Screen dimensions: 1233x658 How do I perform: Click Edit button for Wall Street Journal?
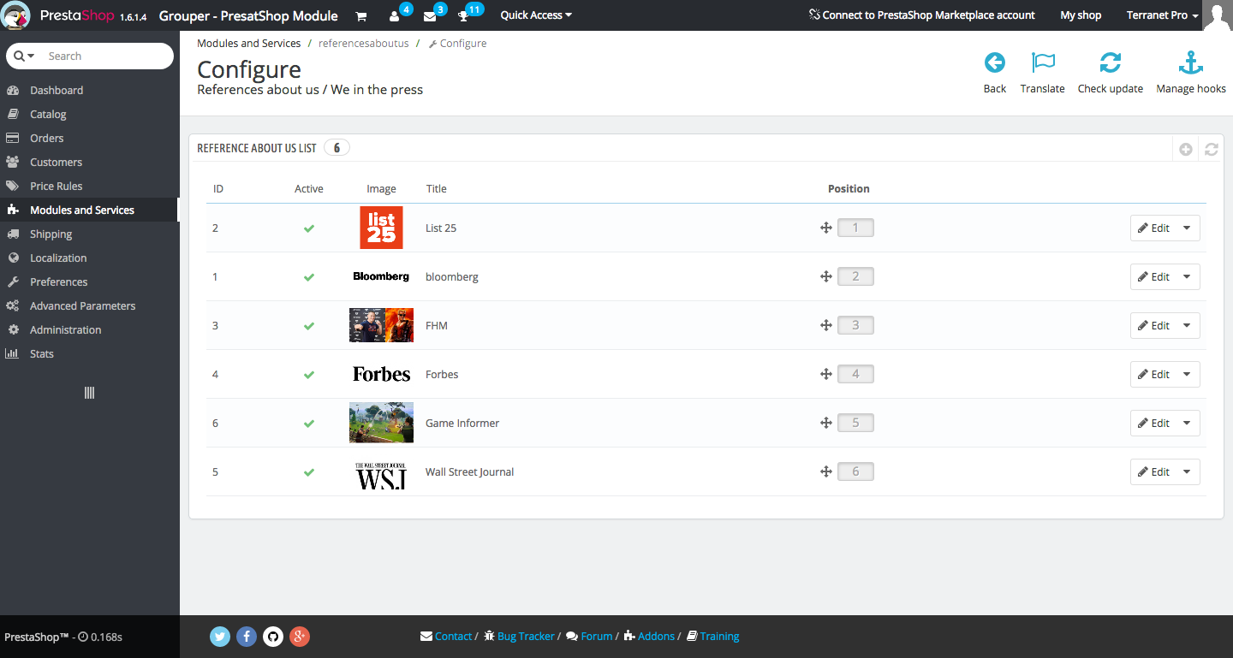pyautogui.click(x=1153, y=471)
